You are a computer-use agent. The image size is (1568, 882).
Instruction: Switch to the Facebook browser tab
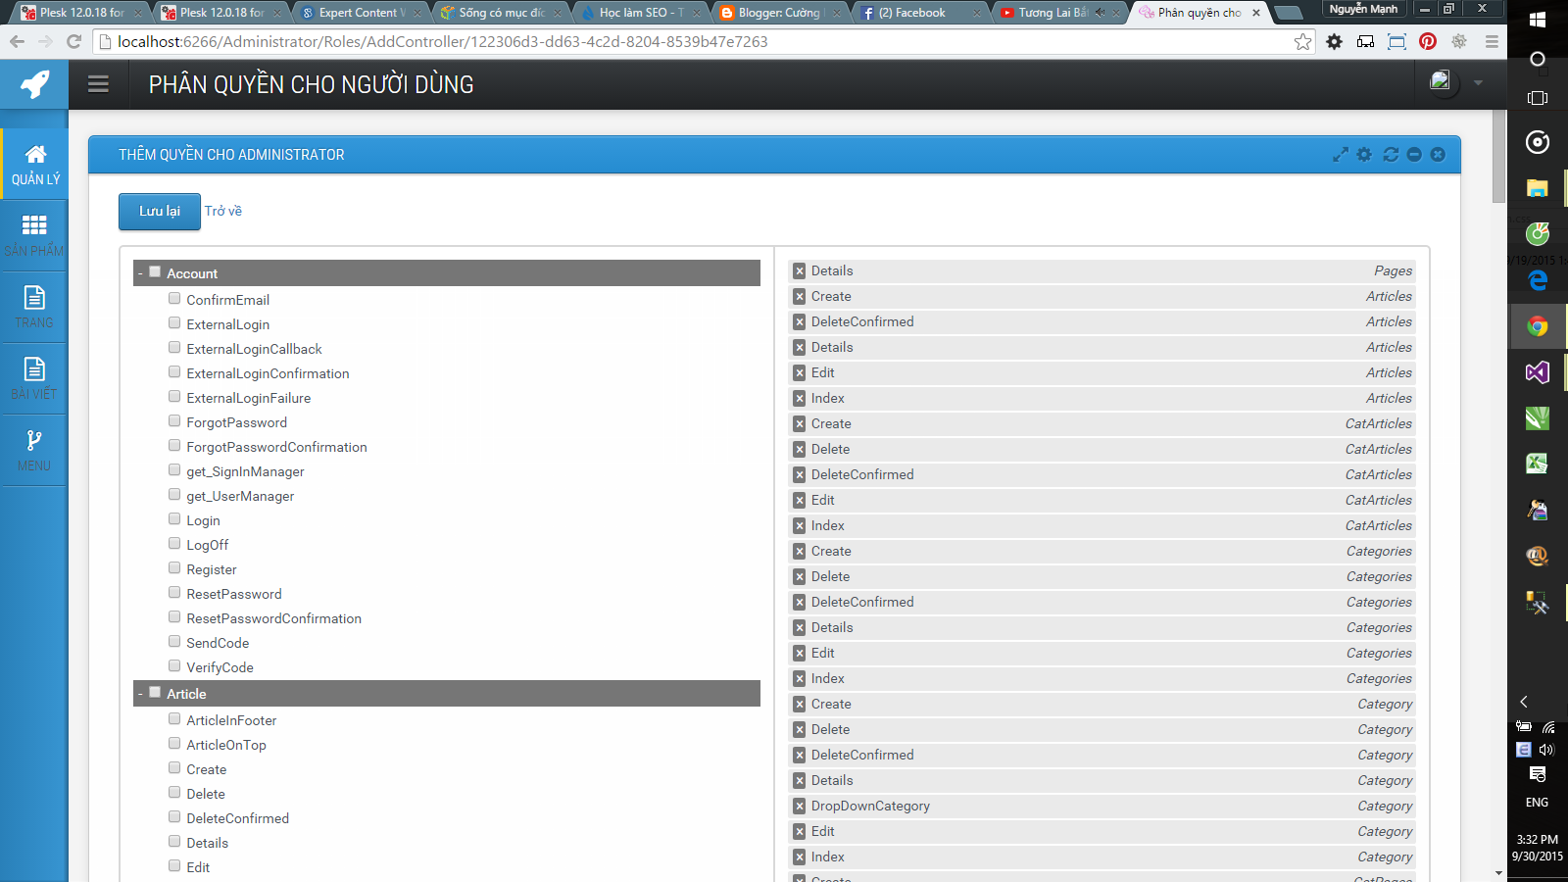point(911,13)
